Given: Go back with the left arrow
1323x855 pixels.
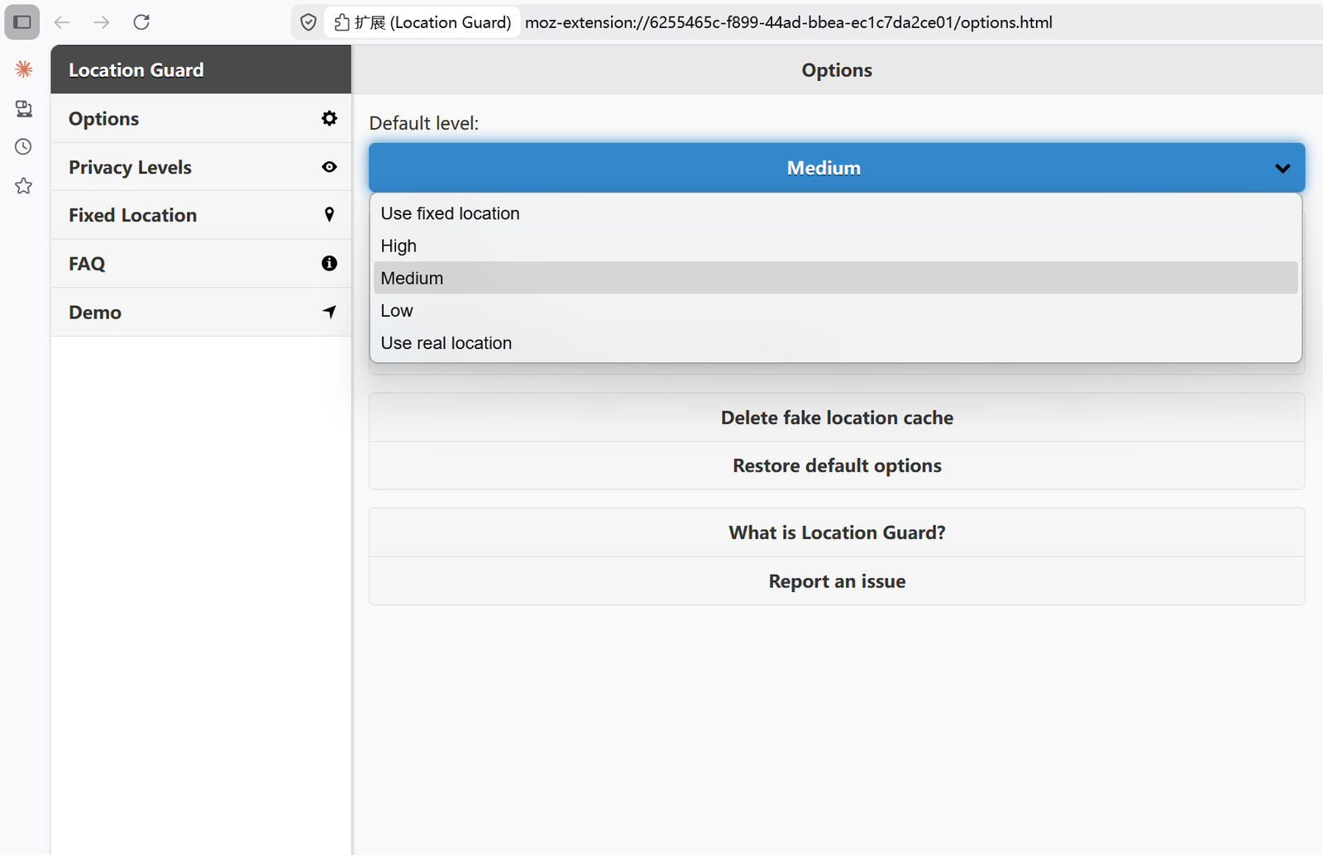Looking at the screenshot, I should coord(62,22).
